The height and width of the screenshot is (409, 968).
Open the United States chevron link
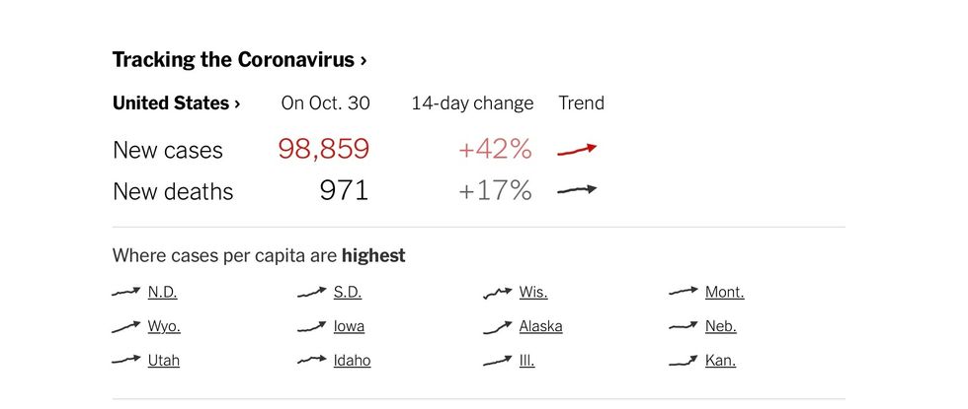176,102
